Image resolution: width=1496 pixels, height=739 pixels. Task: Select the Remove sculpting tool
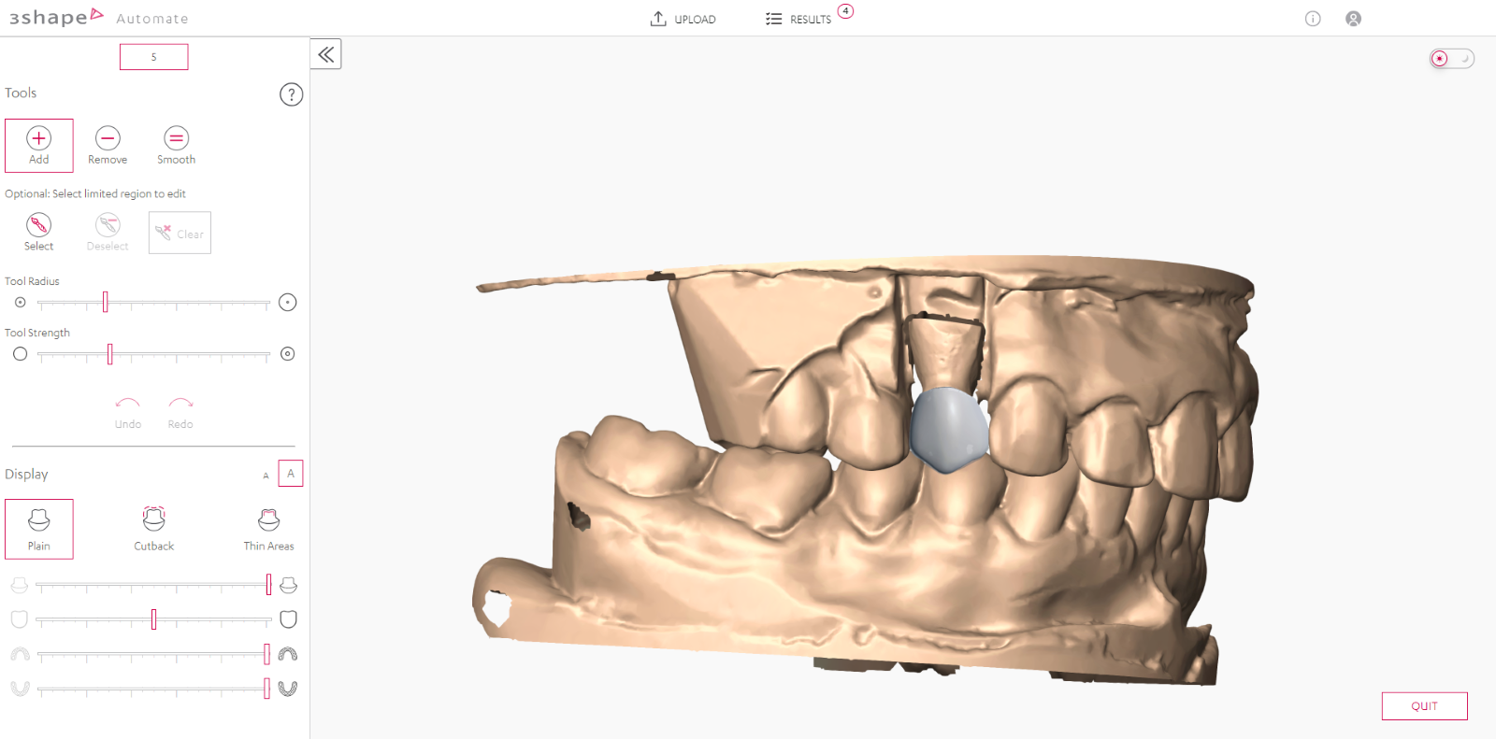coord(108,145)
